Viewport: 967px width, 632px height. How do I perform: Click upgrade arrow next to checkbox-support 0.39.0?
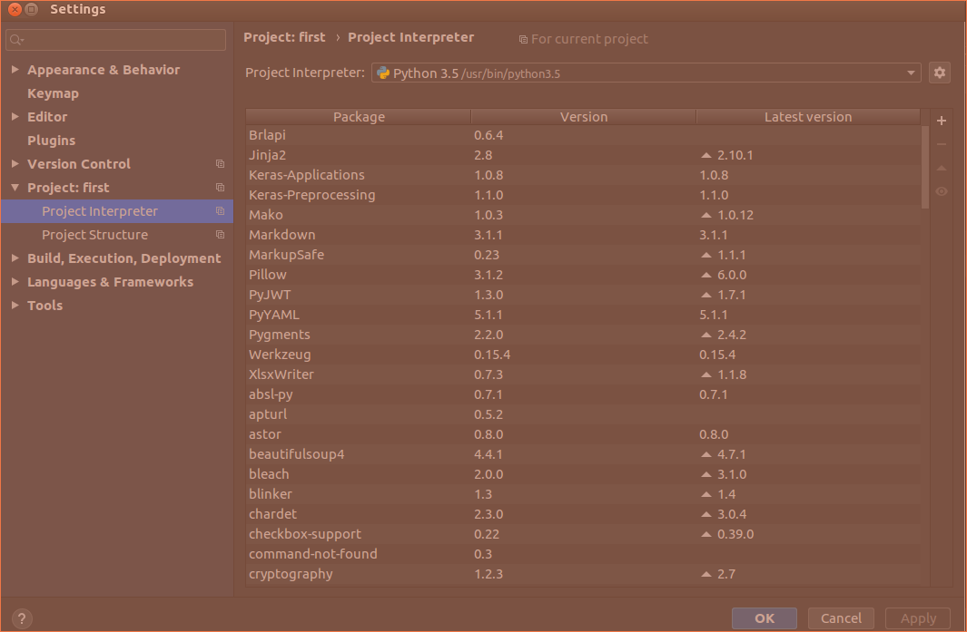[x=706, y=534]
